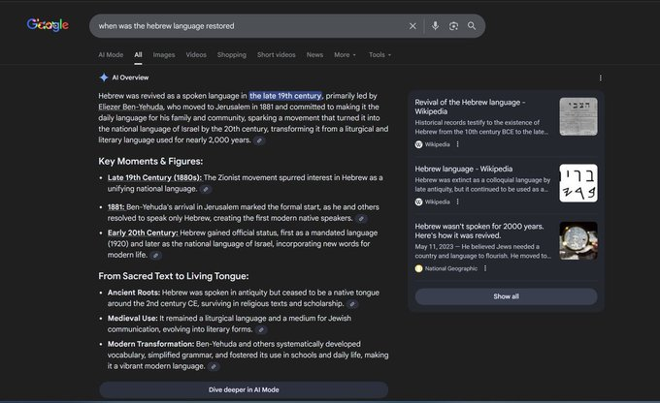
Task: Click highlighted 'the late 19th century' text
Action: [285, 96]
